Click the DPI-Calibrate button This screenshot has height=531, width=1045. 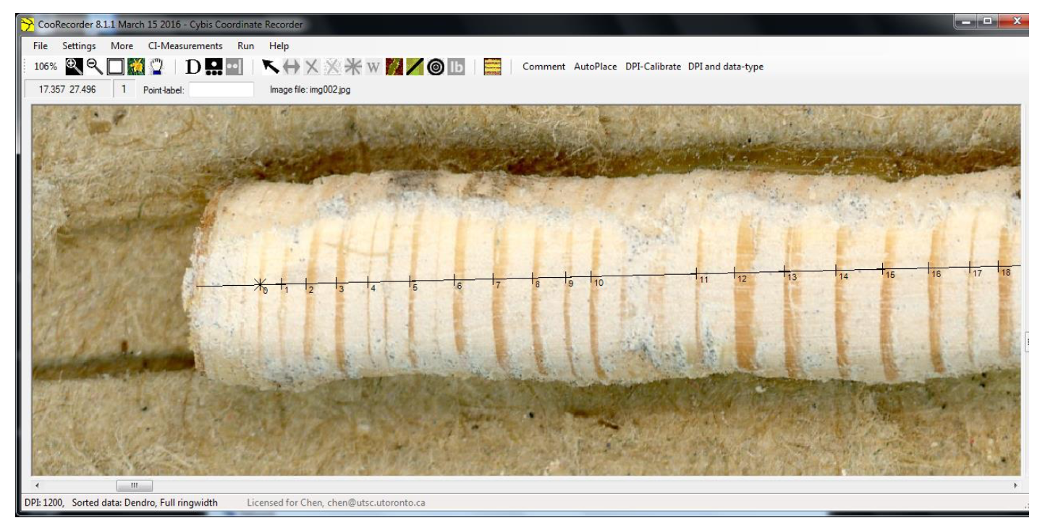pos(653,67)
